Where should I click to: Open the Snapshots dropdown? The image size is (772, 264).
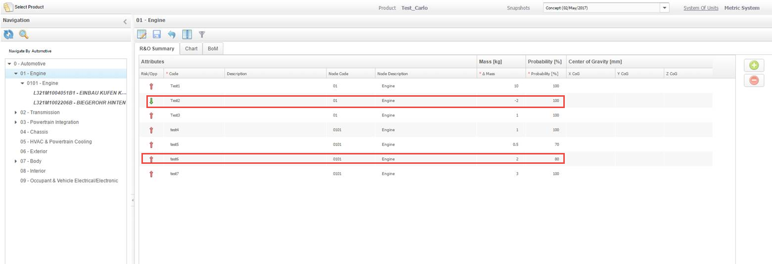tap(664, 8)
